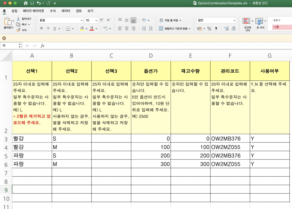Toggle bottom vertical alignment

click(x=133, y=20)
